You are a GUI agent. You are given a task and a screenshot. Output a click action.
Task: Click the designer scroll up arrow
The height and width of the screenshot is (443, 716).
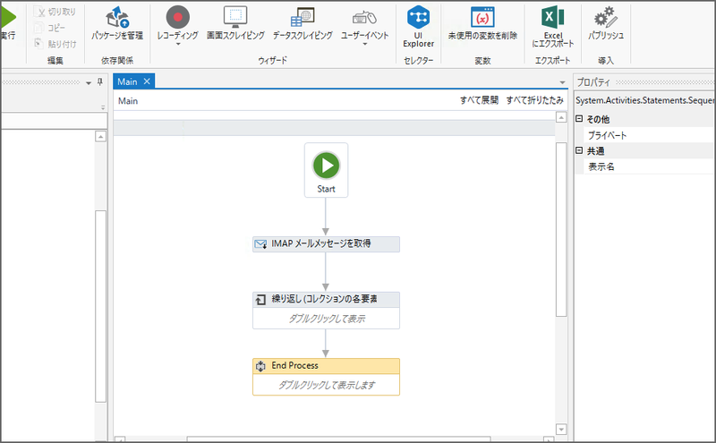561,118
